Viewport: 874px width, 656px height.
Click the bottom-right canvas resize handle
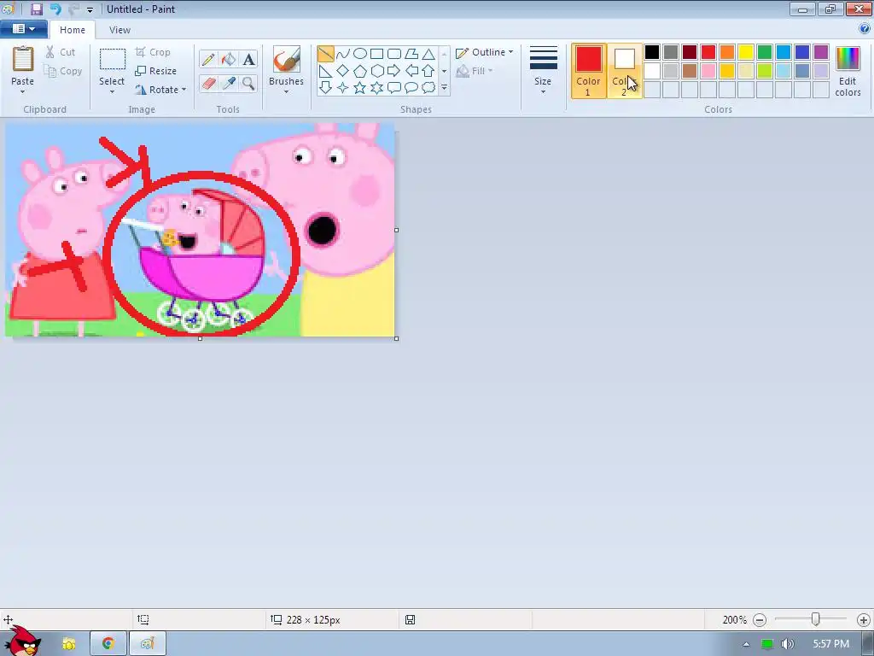coord(396,338)
